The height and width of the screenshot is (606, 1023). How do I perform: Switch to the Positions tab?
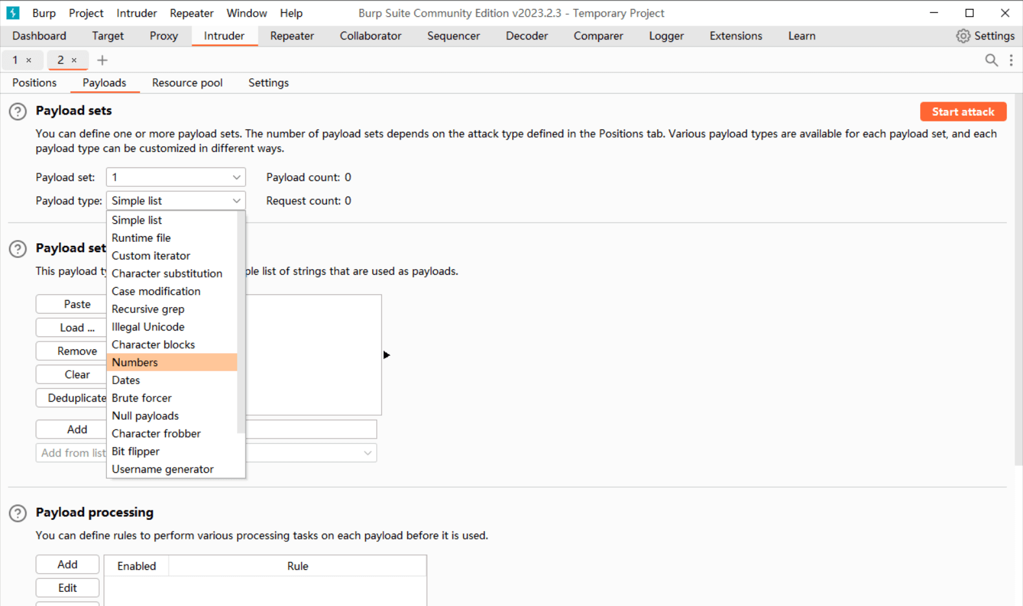pyautogui.click(x=34, y=83)
